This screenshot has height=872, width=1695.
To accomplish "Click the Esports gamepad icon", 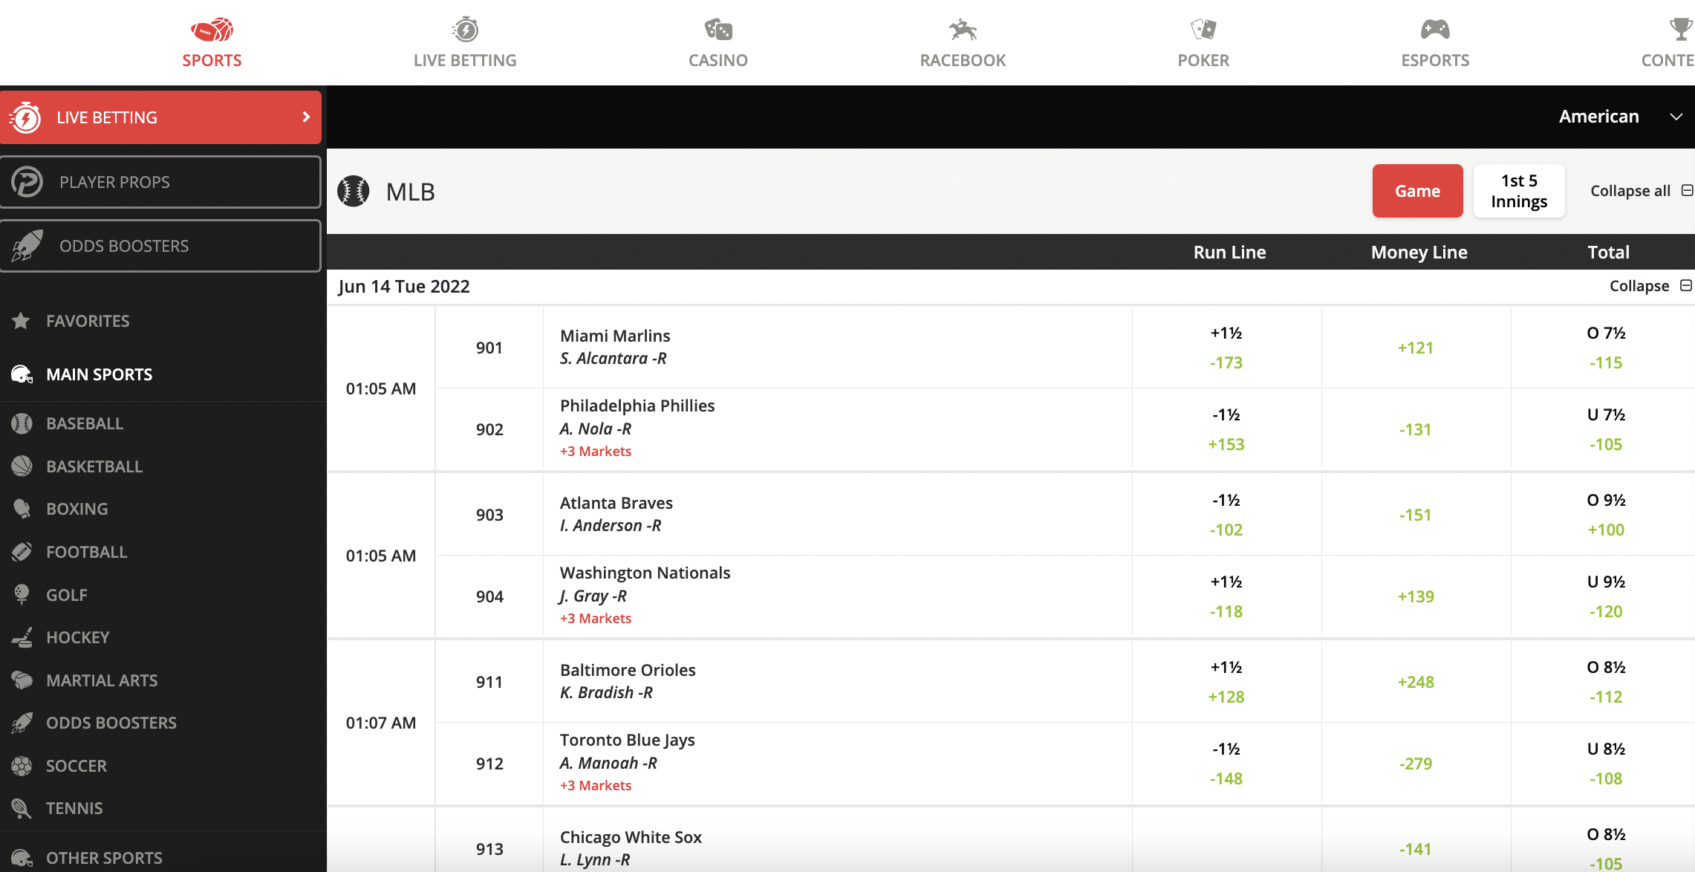I will (x=1435, y=30).
